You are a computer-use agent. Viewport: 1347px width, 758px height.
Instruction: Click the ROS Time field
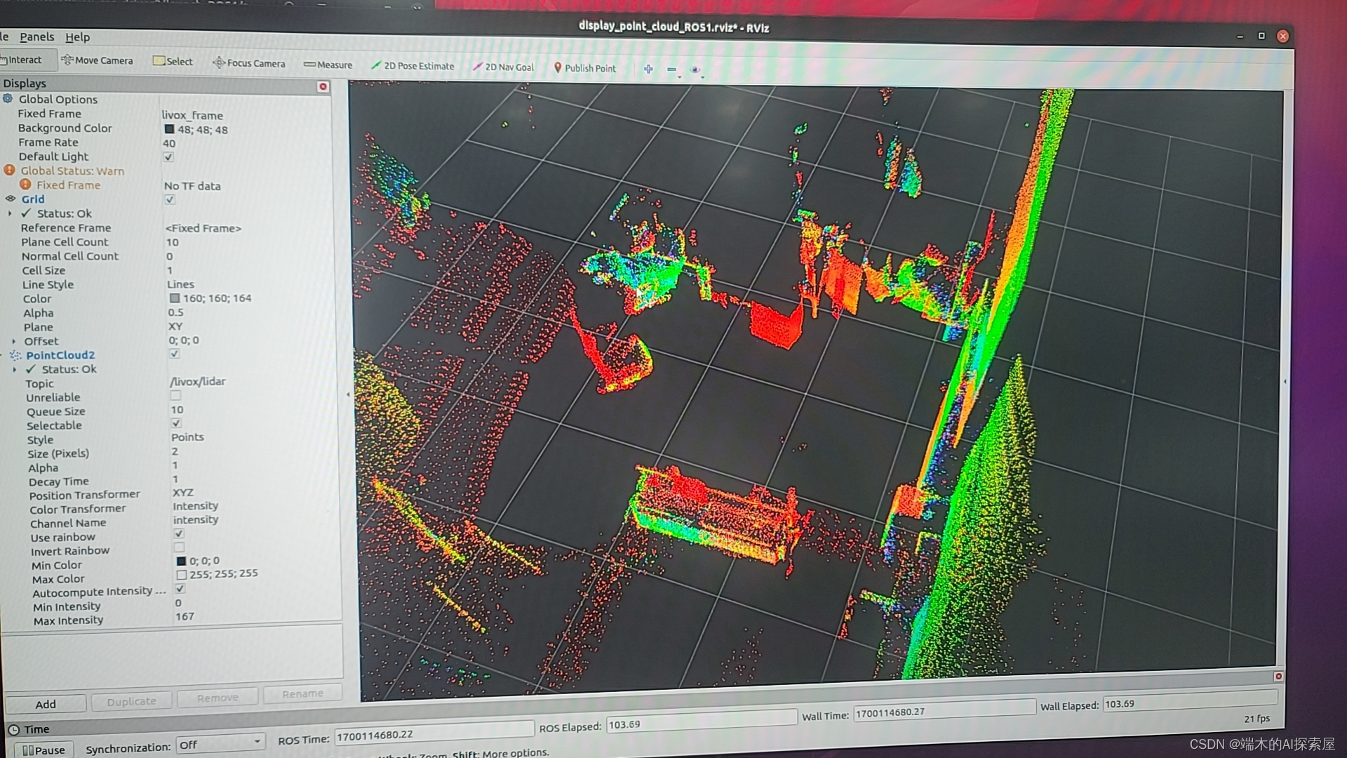(x=434, y=734)
